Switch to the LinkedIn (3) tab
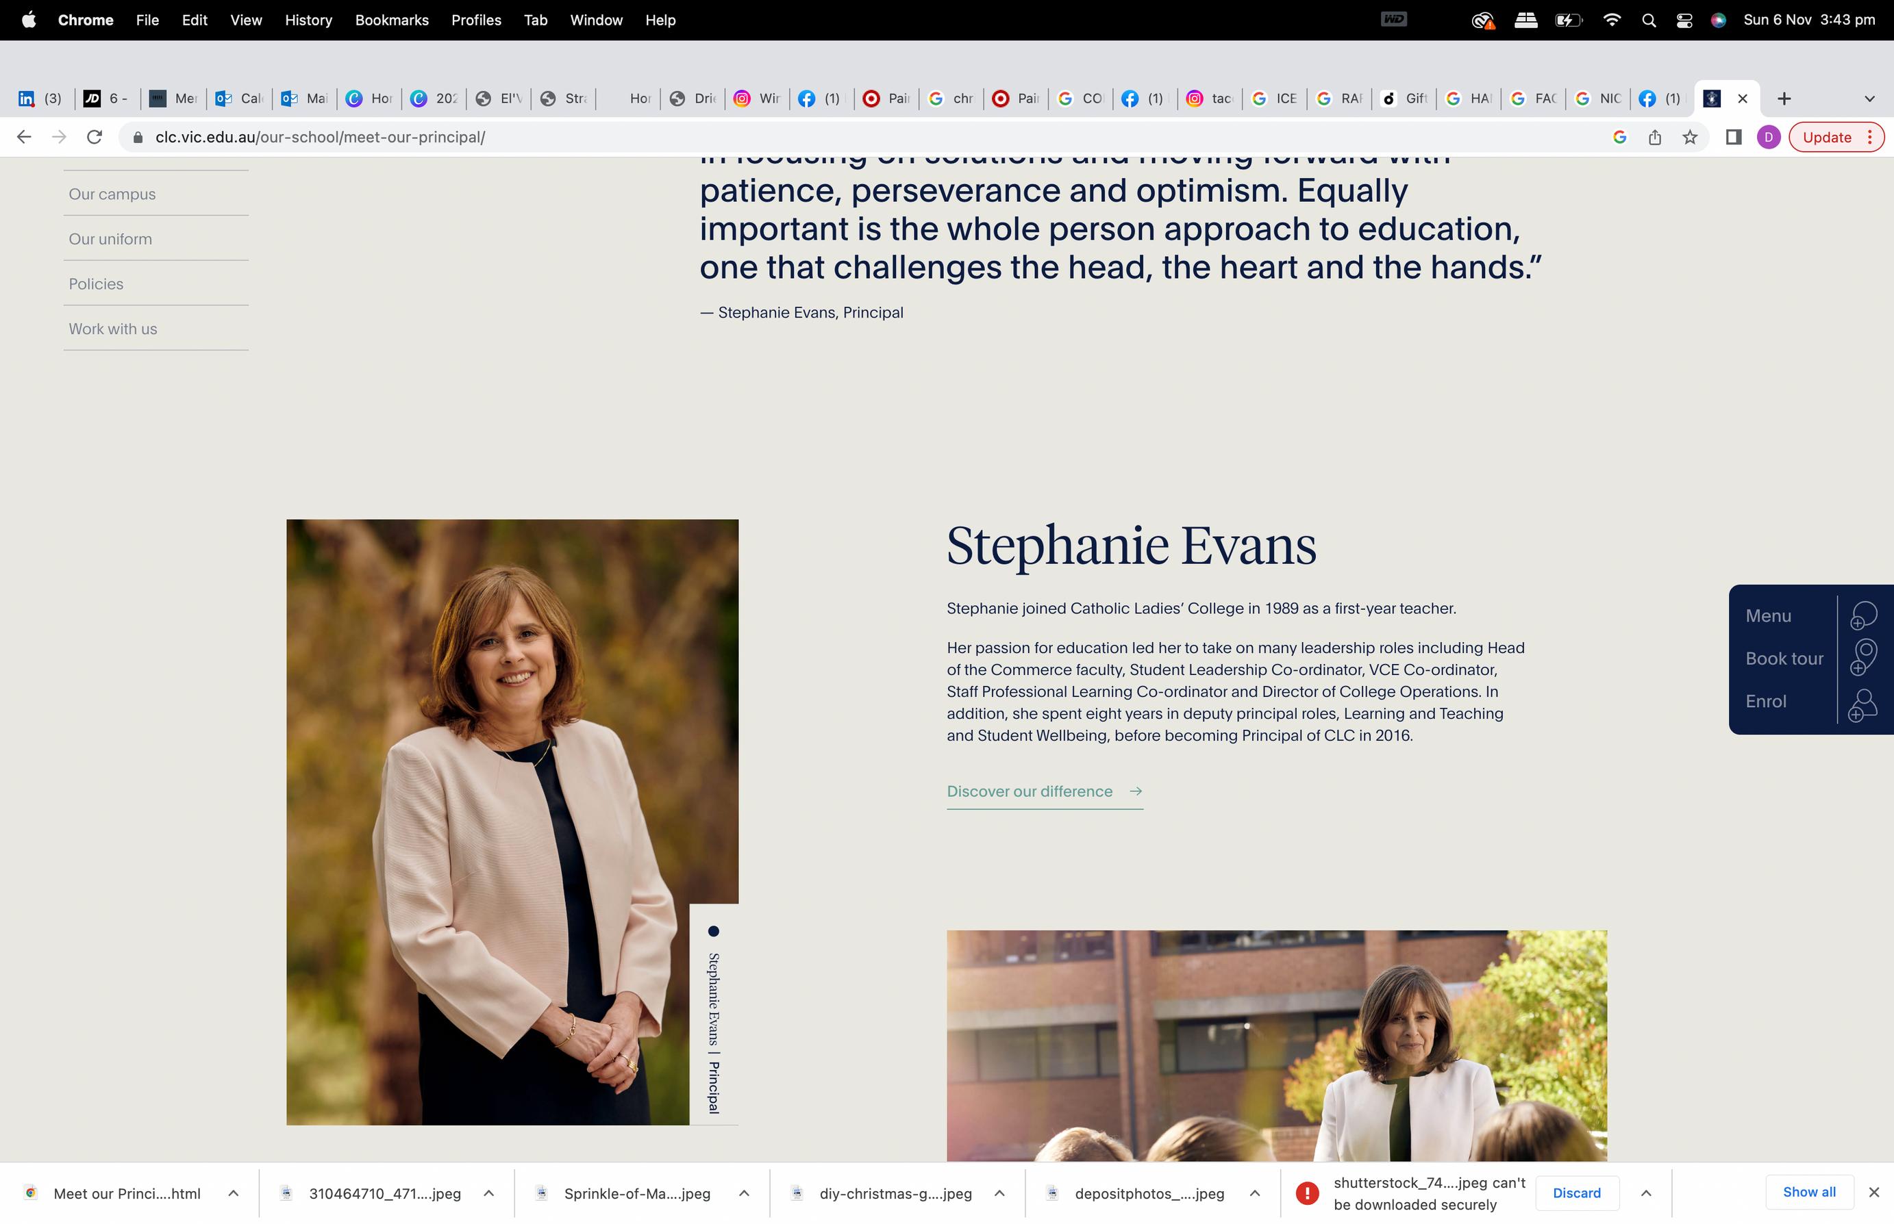Screen dimensions: 1894x1224 40,99
